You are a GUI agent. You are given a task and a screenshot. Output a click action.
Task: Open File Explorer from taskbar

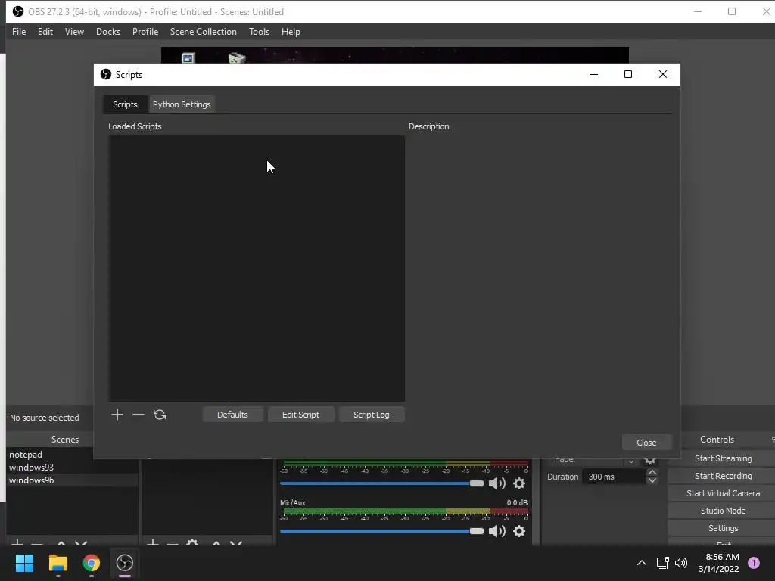tap(58, 563)
